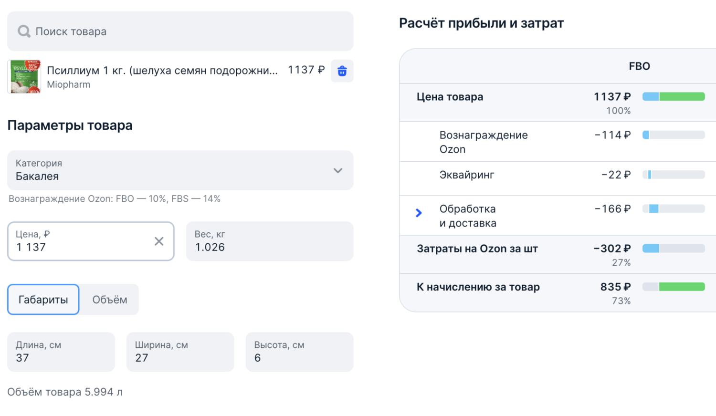Screen dimensions: 716x416
Task: Click the Затраты на Ozon bar
Action: tap(674, 249)
